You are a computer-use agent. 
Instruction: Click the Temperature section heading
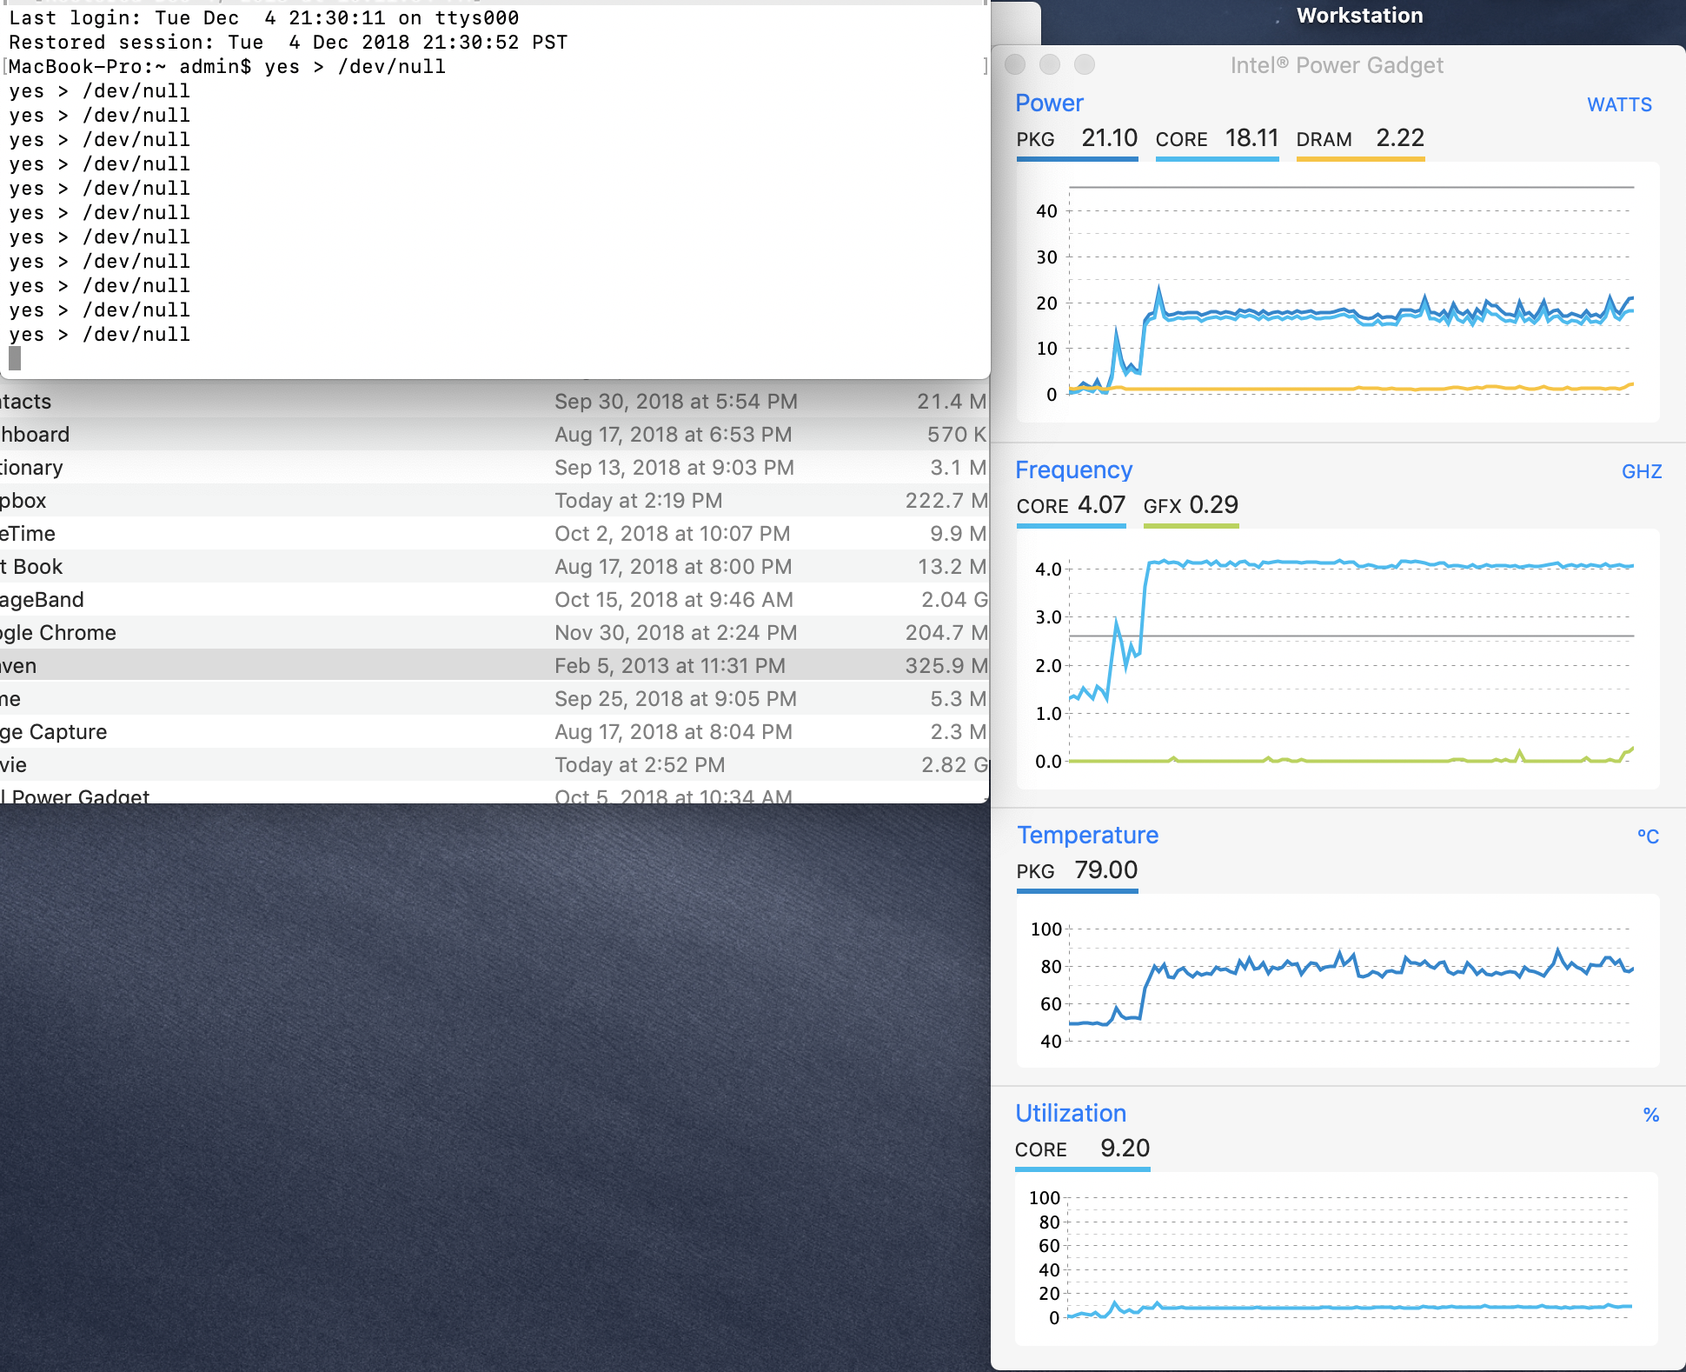[1087, 835]
